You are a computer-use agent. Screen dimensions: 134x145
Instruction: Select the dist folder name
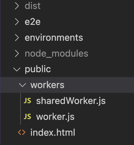coord(33,6)
